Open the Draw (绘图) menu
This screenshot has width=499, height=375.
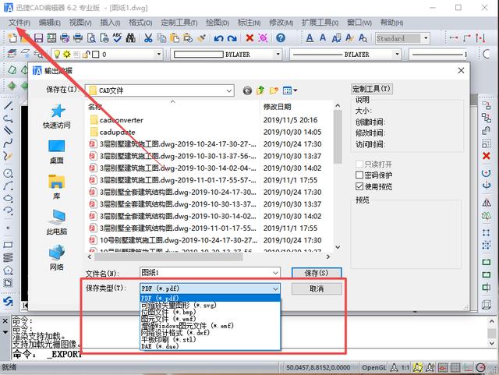pyautogui.click(x=218, y=23)
